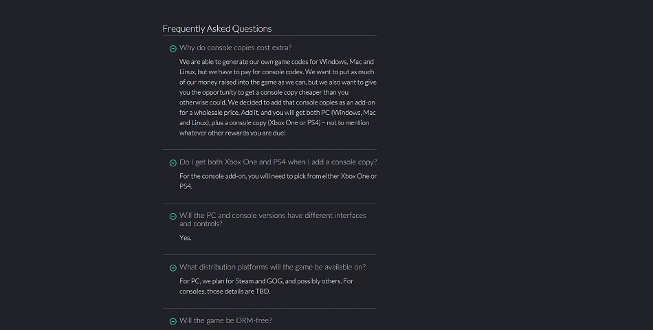Click the minus icon beside the Xbox One and PS4 question
The width and height of the screenshot is (653, 330).
coord(173,163)
